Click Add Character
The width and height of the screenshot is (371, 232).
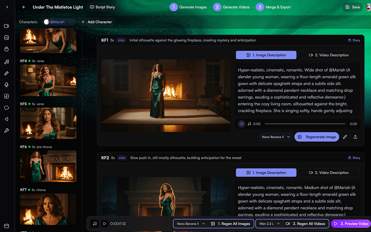[97, 22]
